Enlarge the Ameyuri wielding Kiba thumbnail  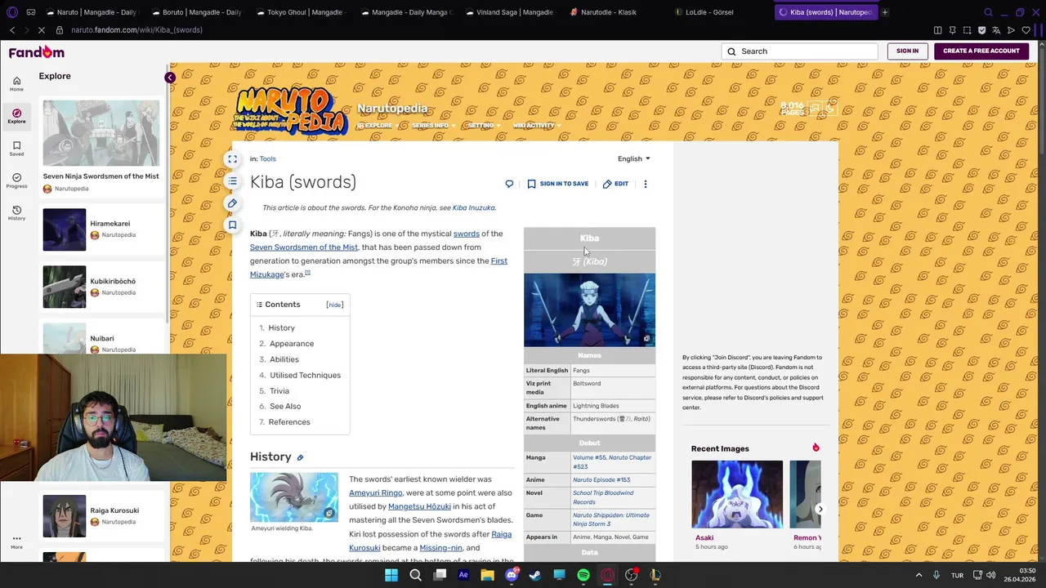(x=329, y=513)
